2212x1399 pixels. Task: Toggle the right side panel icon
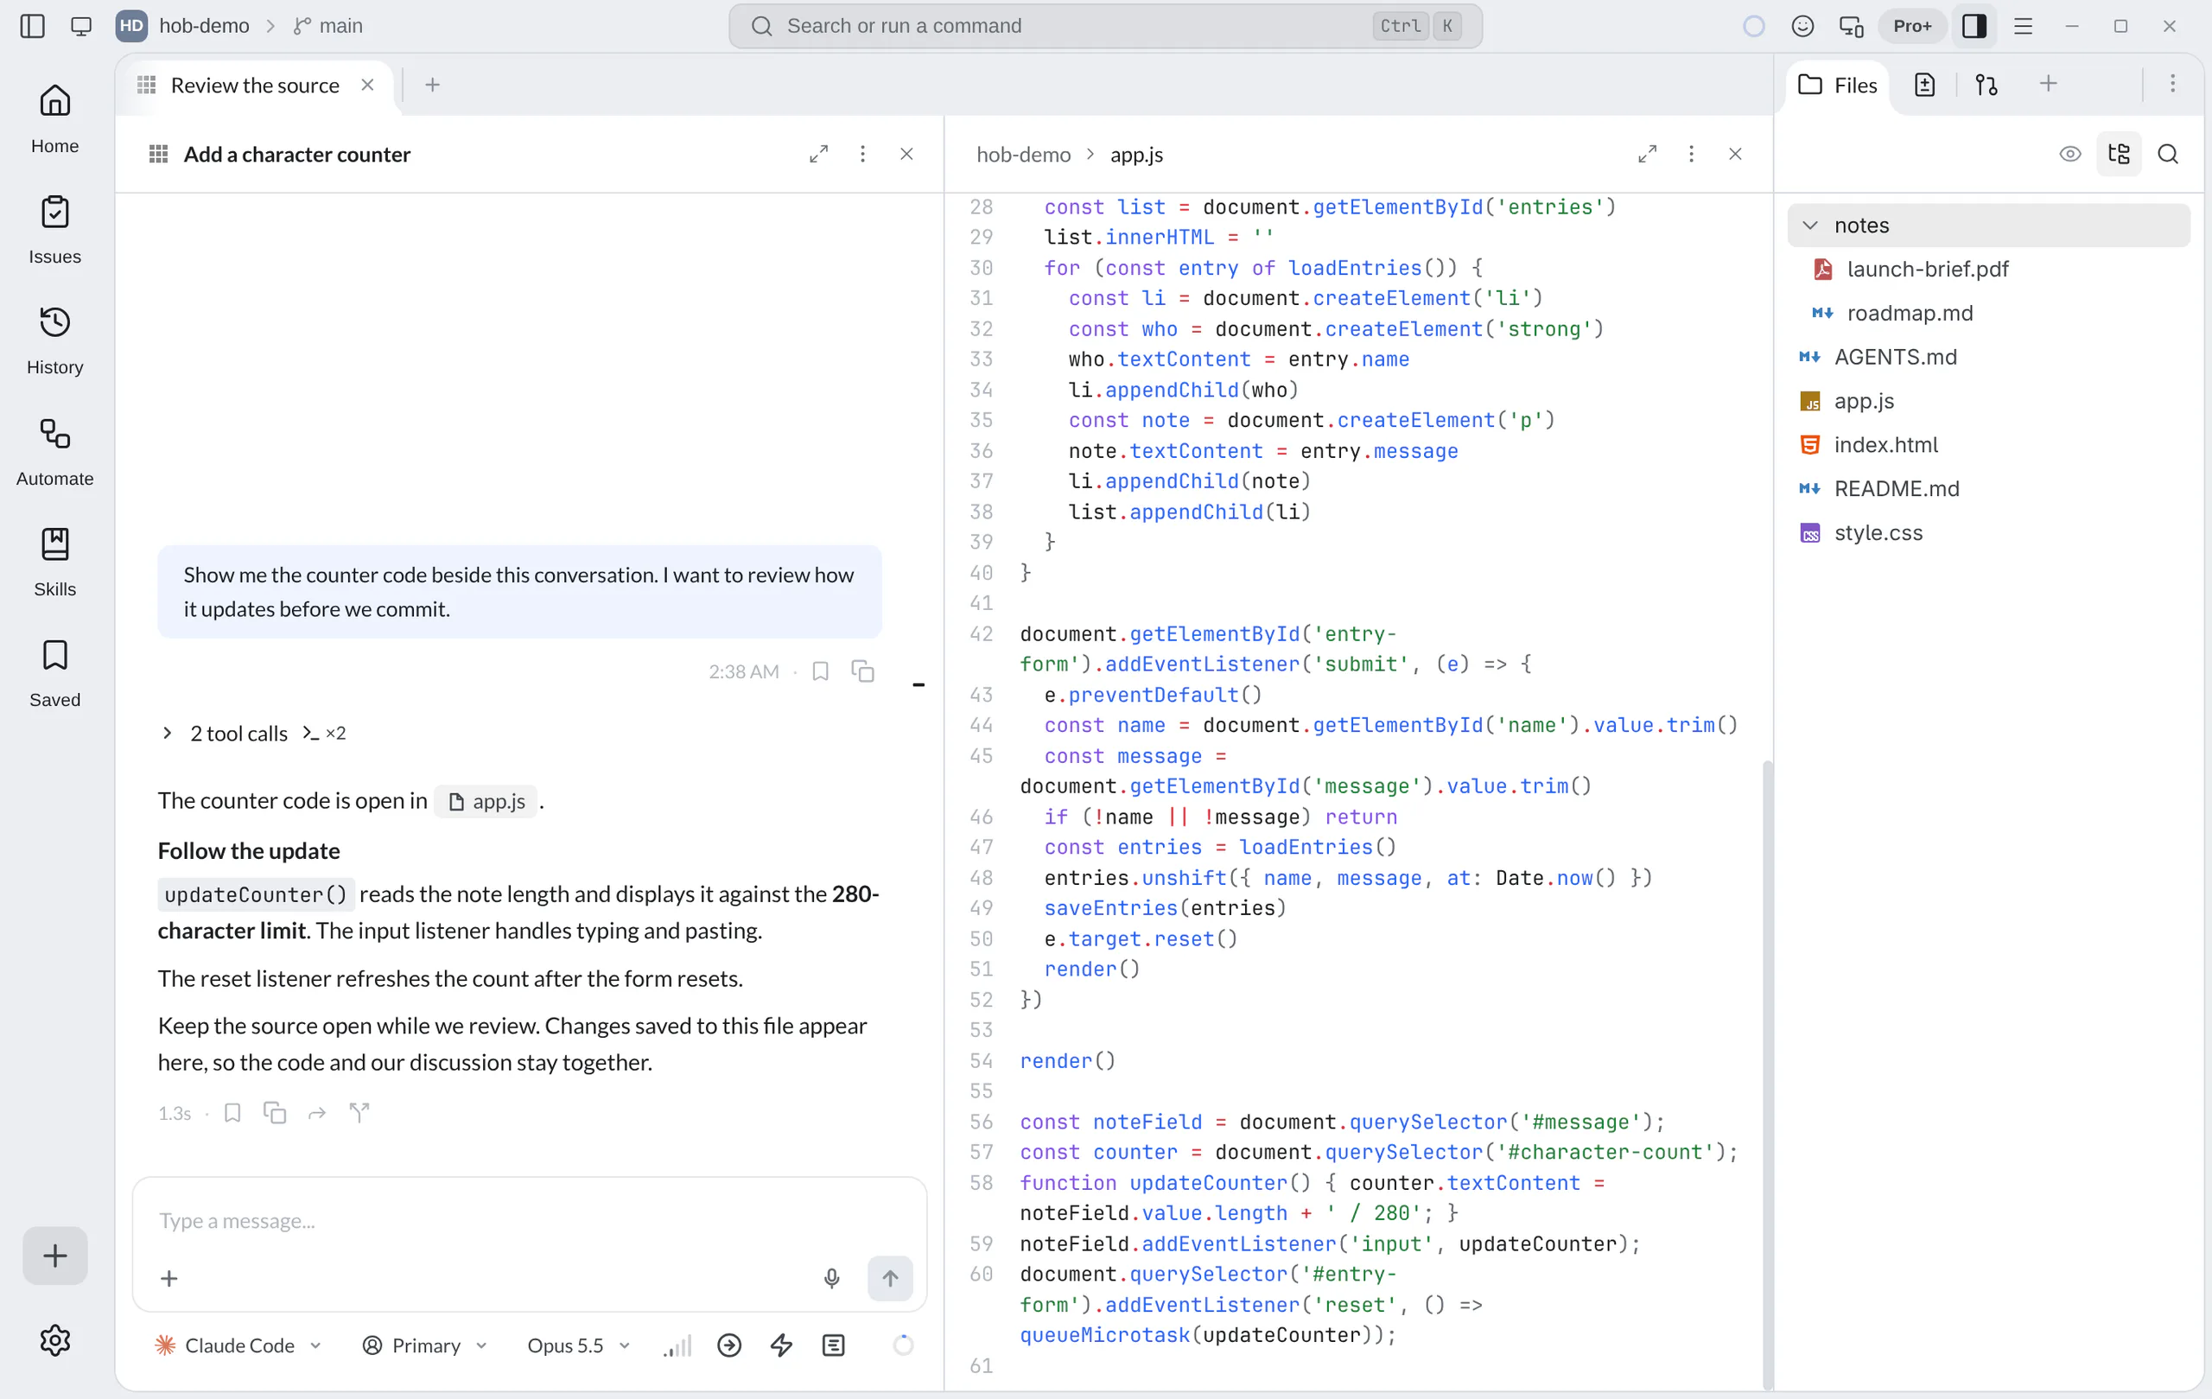click(x=1974, y=26)
